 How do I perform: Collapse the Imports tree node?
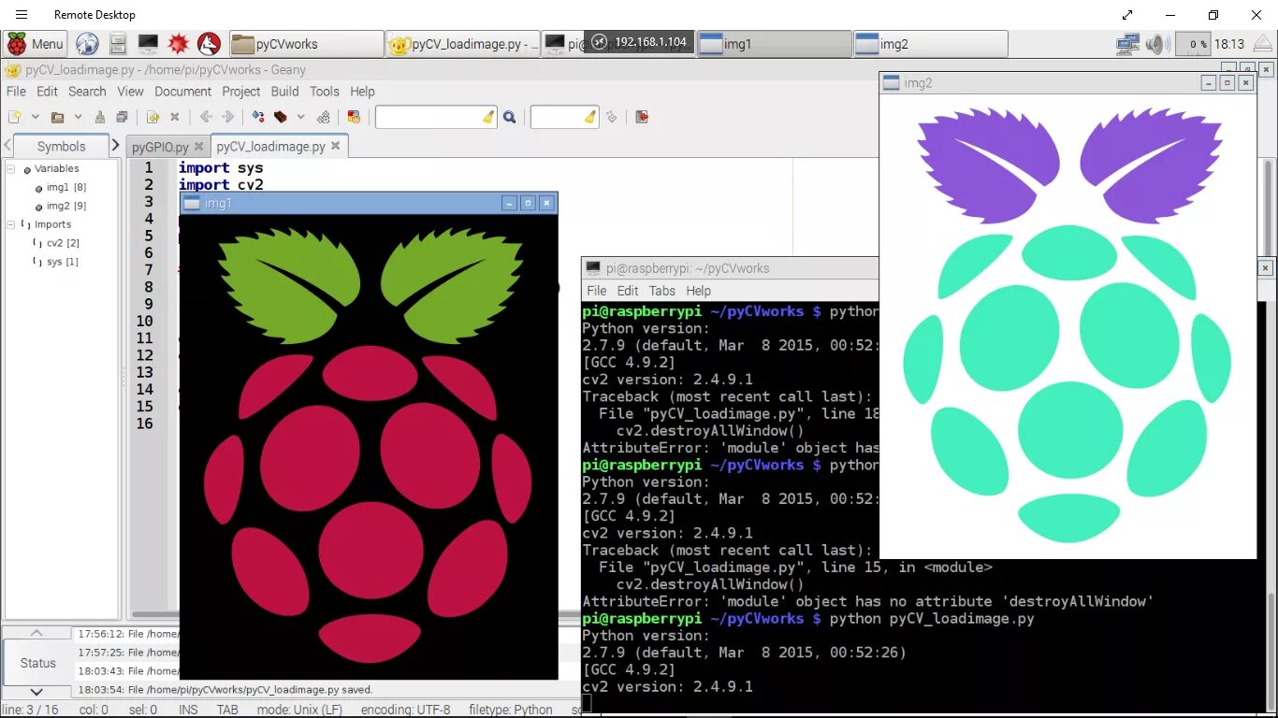(x=11, y=225)
